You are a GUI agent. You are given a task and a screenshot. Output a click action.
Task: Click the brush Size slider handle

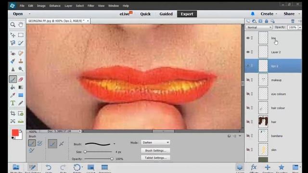pos(85,152)
